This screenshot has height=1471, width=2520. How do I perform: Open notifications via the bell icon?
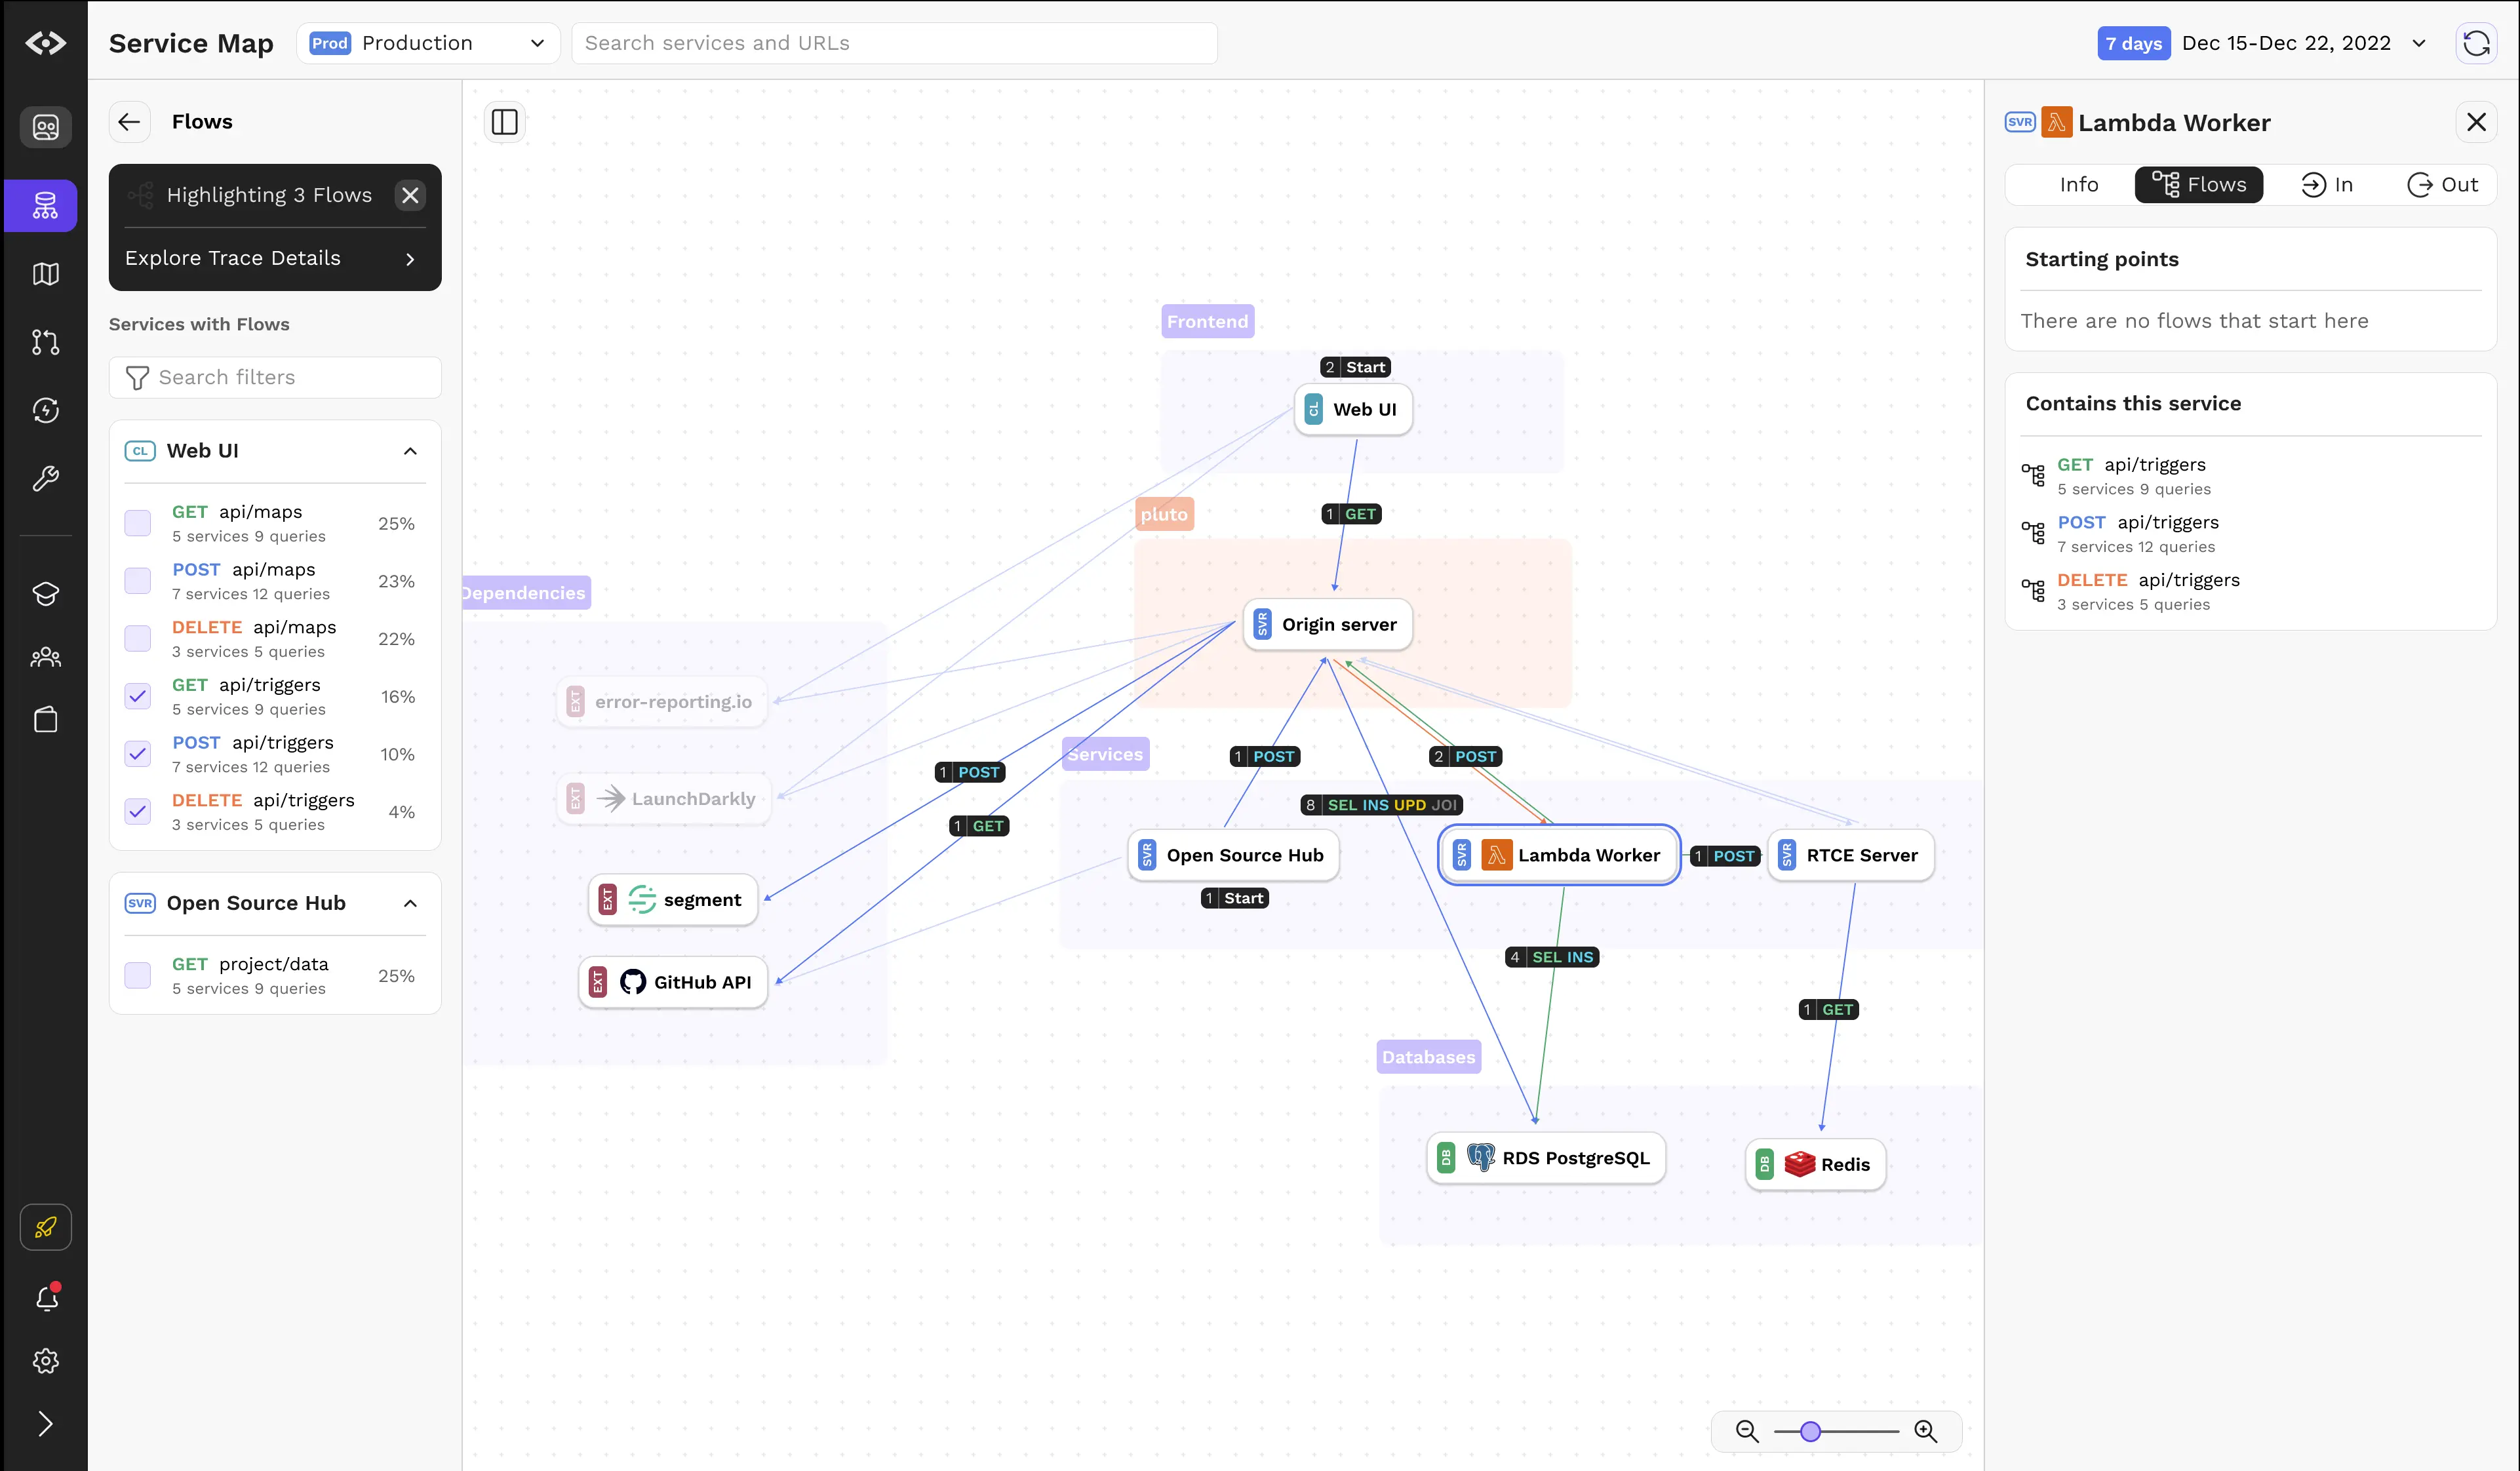pos(45,1298)
